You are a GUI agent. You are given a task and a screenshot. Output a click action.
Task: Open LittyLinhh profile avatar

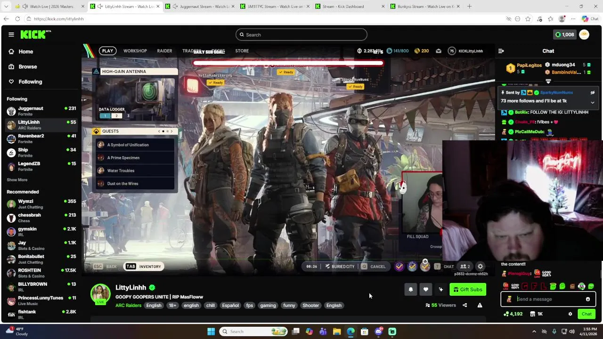coord(100,293)
